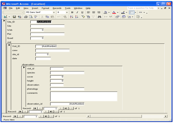Click the Save toolbar icon
This screenshot has width=174, height=123.
[x=14, y=17]
